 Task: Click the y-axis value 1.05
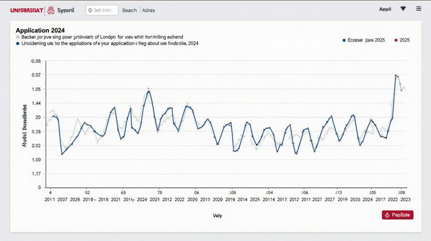pyautogui.click(x=36, y=89)
